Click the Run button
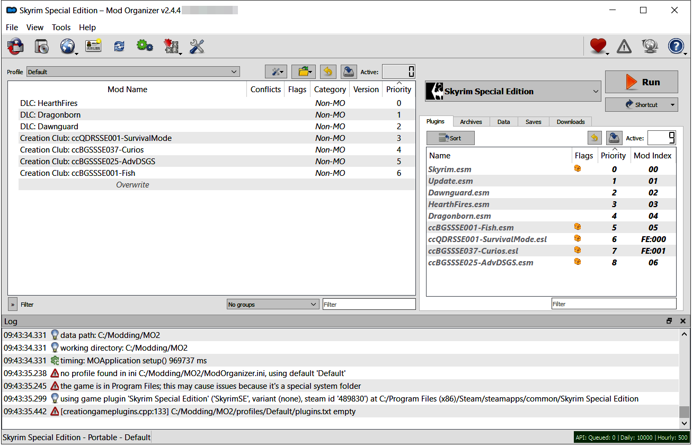 pos(642,82)
